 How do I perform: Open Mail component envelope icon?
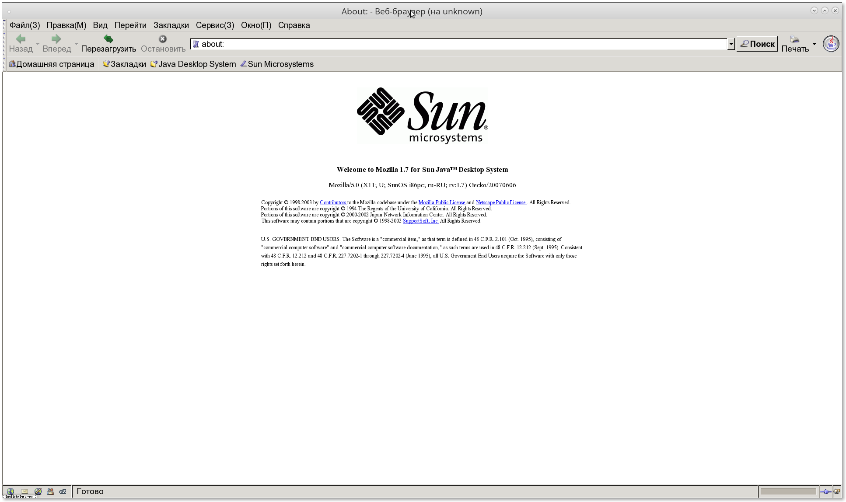click(24, 491)
